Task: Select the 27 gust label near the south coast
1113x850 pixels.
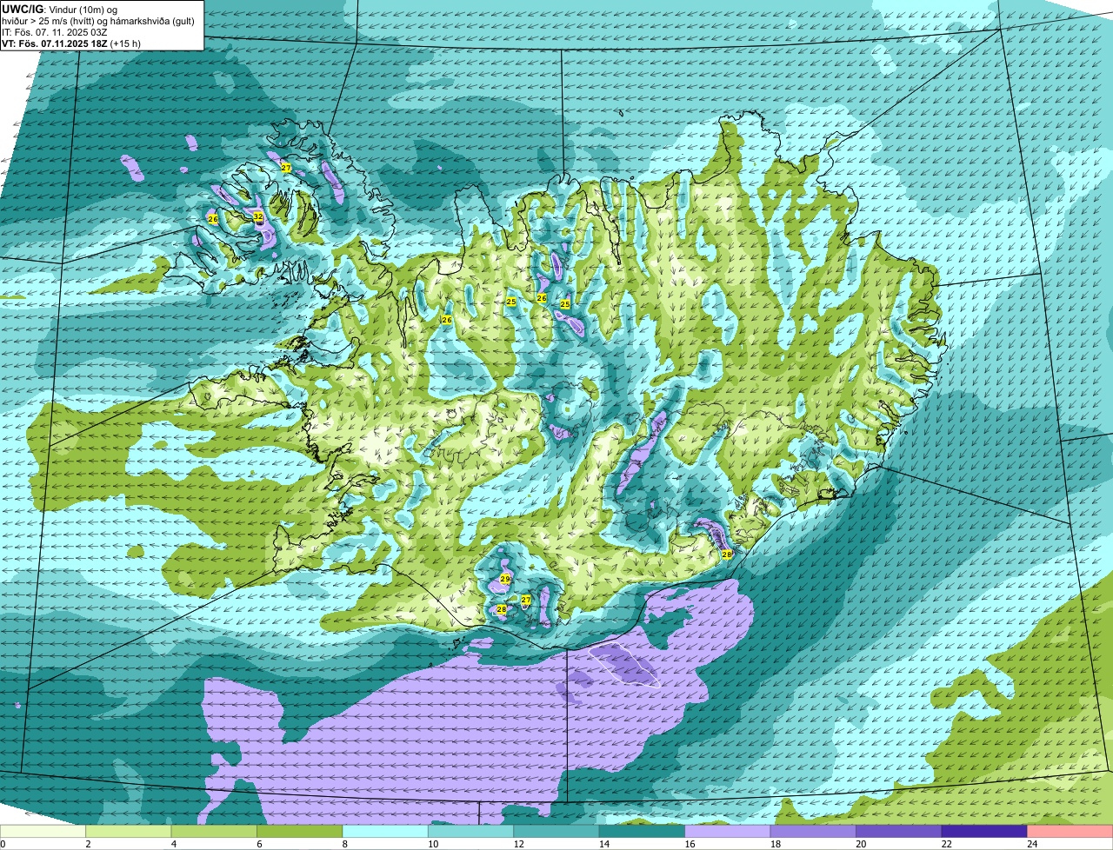Action: point(526,600)
